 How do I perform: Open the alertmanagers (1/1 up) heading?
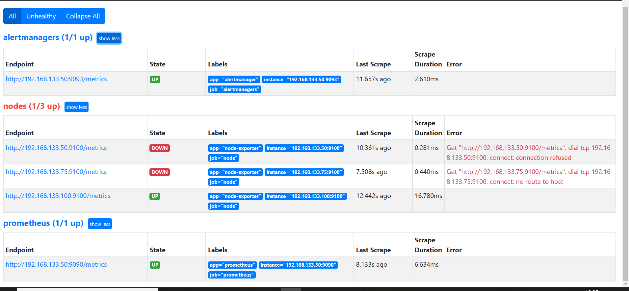48,37
